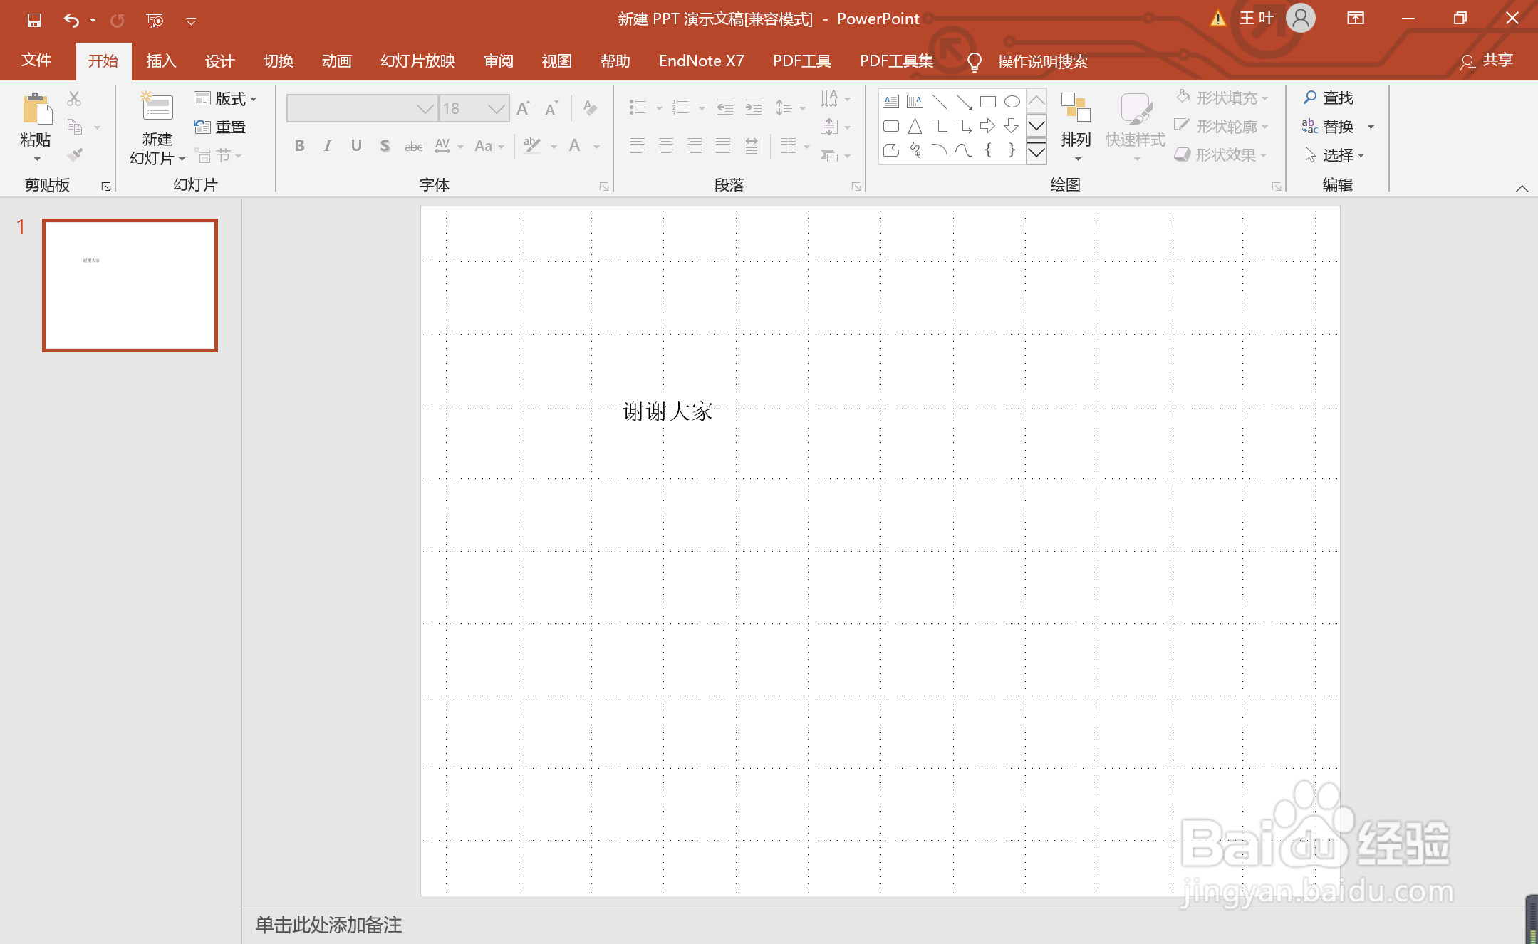Insert a rectangle shape from the gallery

tap(987, 101)
